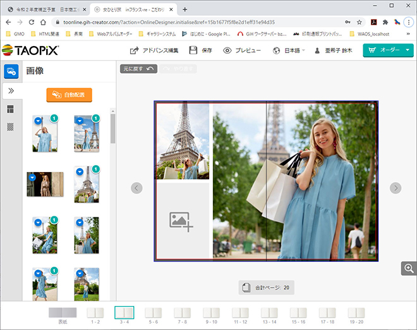Viewport: 417px width, 330px height.
Task: Click the small Eiffel photo on left page
Action: coord(183,141)
